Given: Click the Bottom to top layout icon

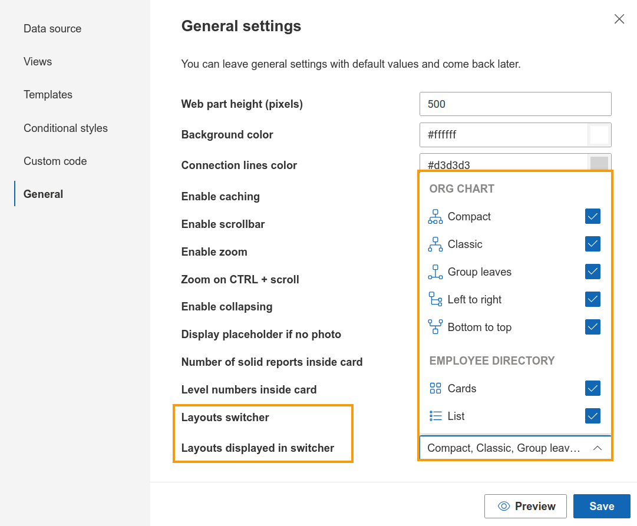Looking at the screenshot, I should [435, 327].
